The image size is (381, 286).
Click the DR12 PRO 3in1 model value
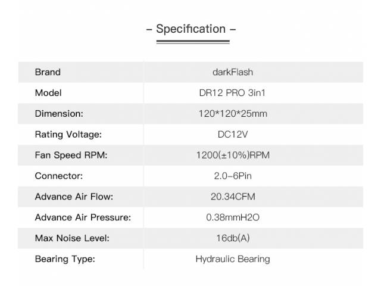[233, 93]
